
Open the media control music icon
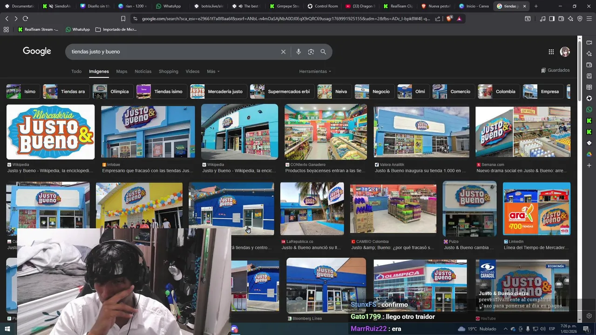pos(542,19)
